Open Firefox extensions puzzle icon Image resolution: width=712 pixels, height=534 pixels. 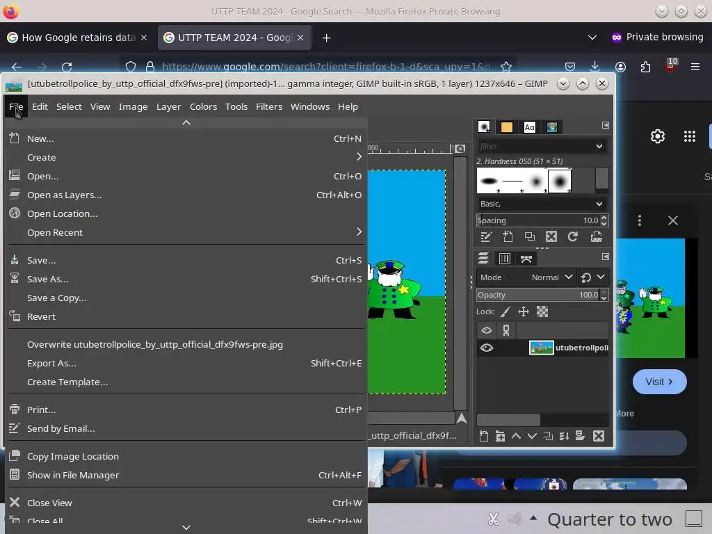pyautogui.click(x=645, y=67)
